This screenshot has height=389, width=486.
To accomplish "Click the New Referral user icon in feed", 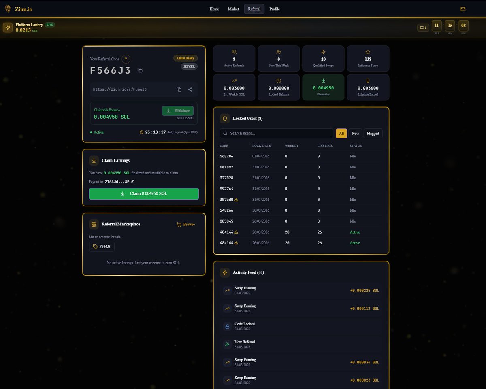I will (227, 344).
